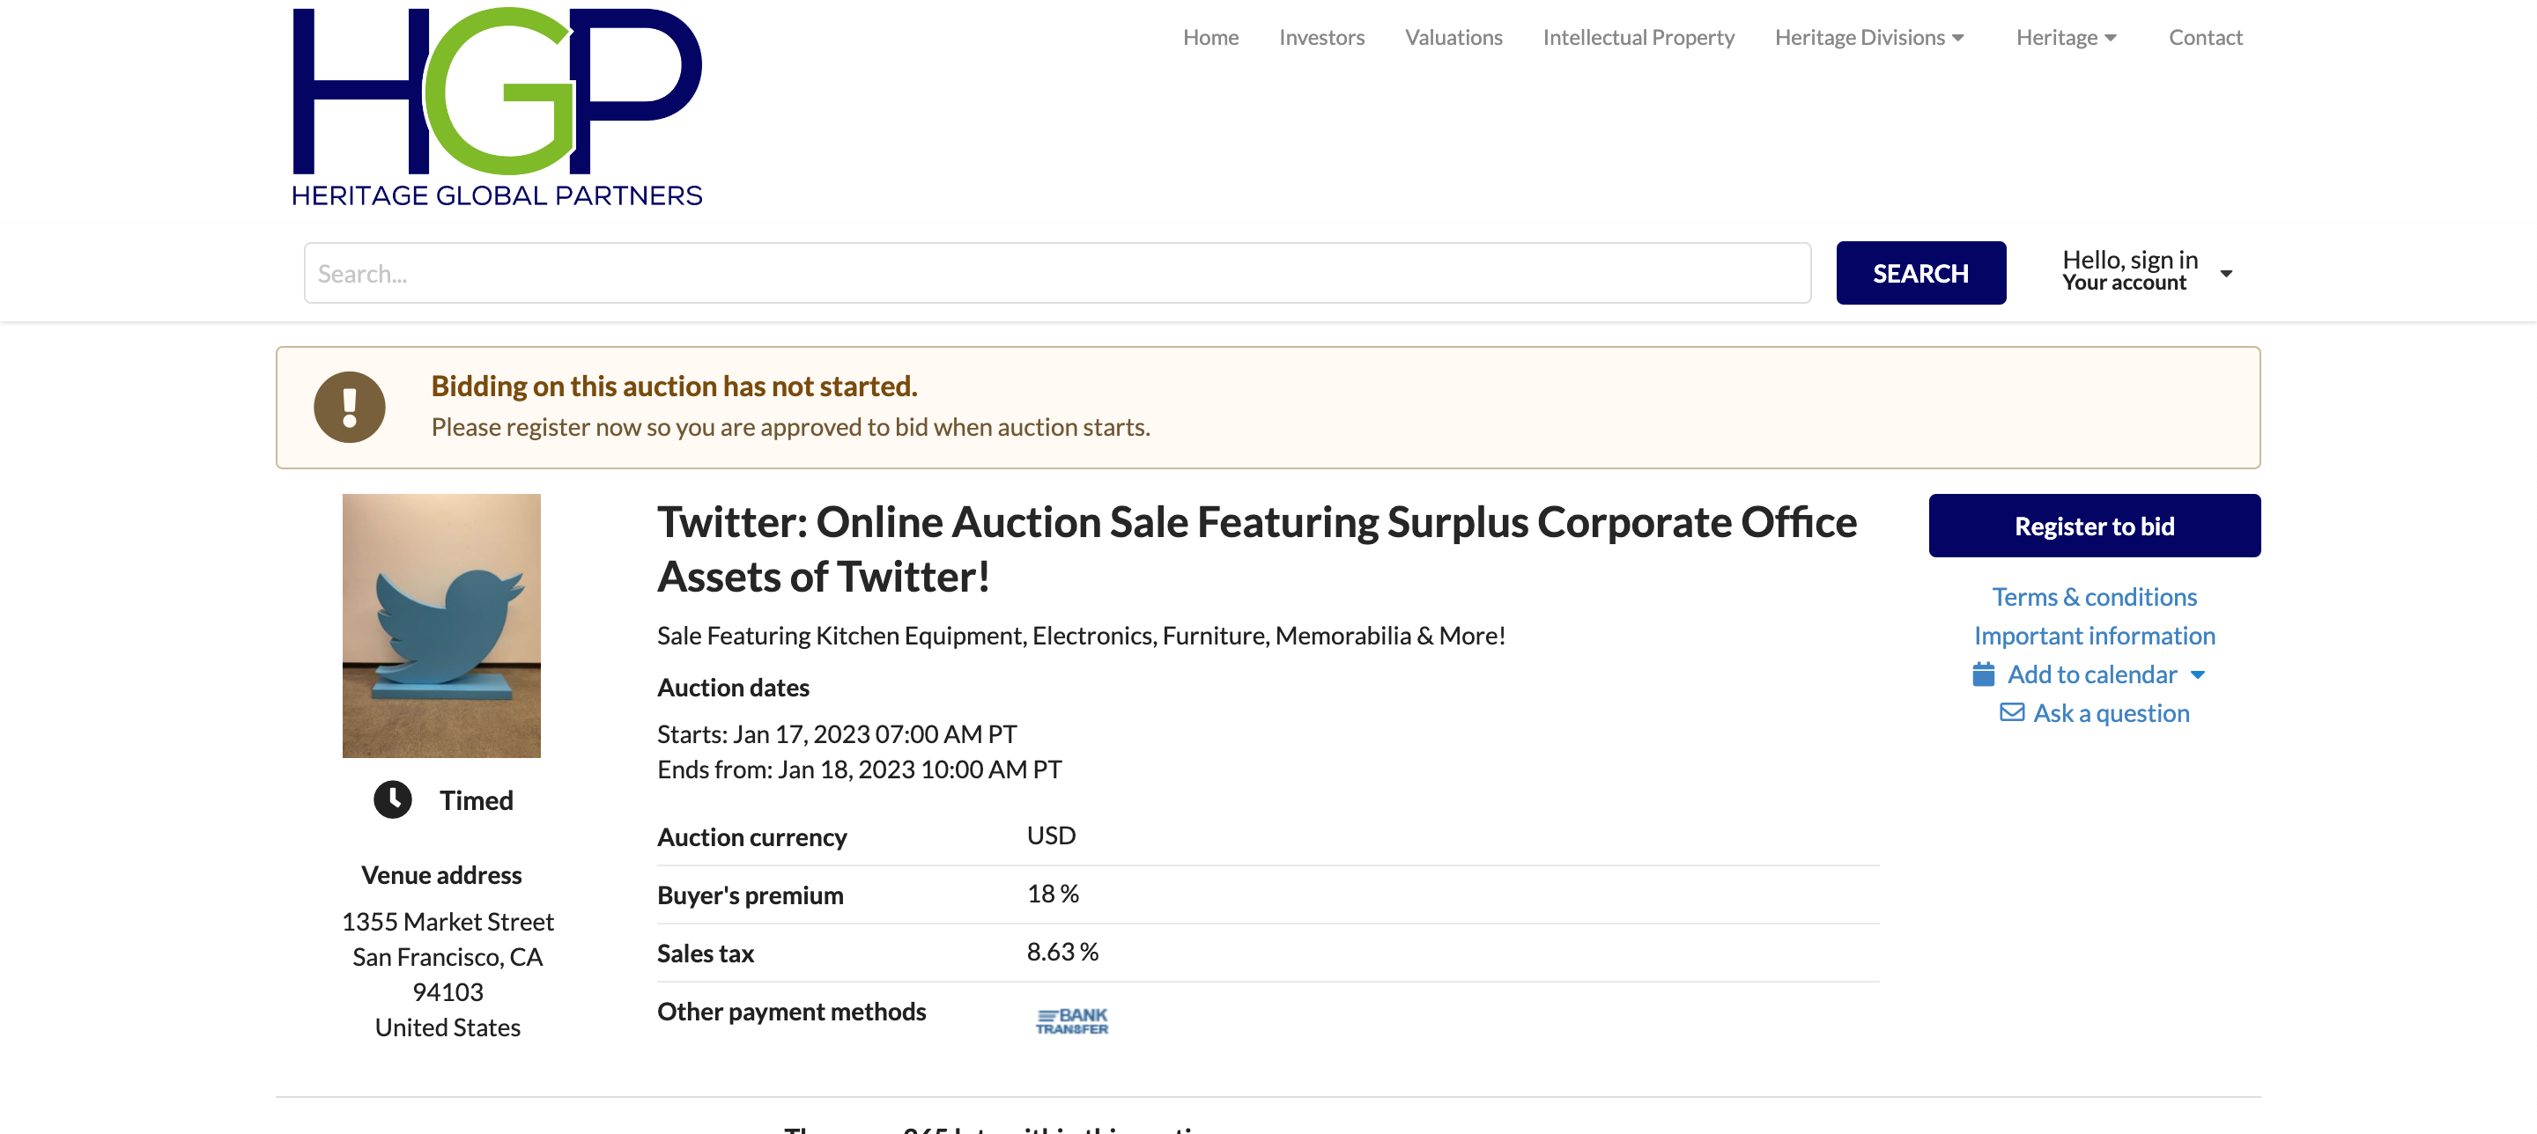Open the Intellectual Property menu item
2537x1134 pixels.
(x=1638, y=37)
